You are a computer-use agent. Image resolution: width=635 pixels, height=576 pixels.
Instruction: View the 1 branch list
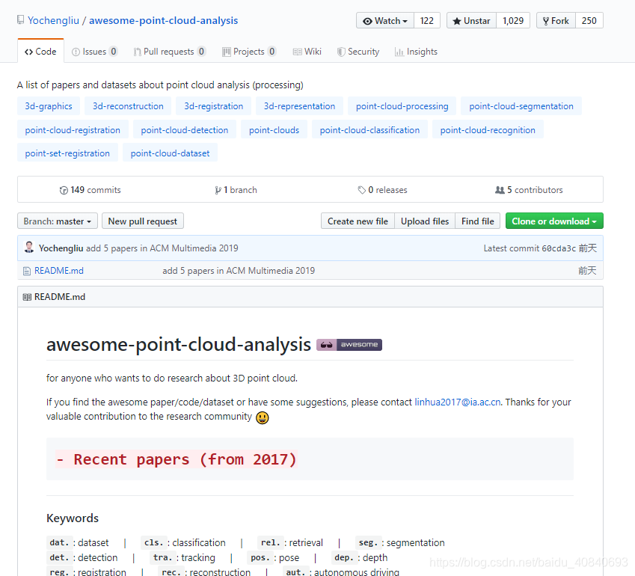(x=236, y=190)
